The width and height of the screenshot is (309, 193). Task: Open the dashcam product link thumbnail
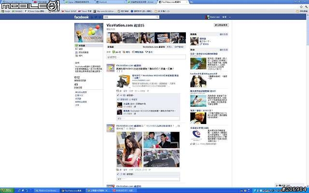124,81
